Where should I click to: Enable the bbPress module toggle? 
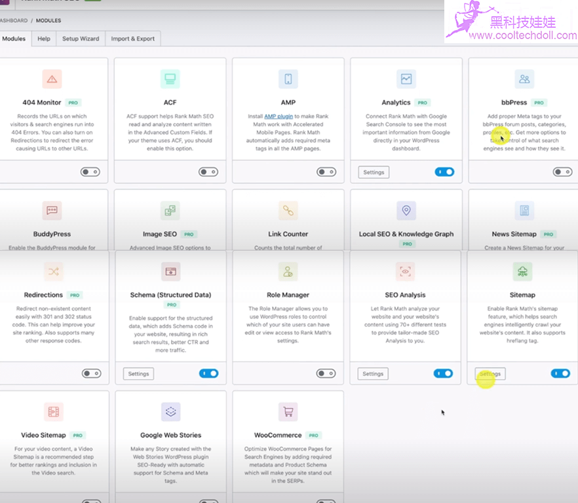(x=562, y=172)
